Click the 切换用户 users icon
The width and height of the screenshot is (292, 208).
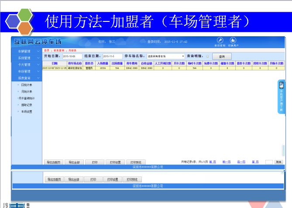tap(233, 40)
